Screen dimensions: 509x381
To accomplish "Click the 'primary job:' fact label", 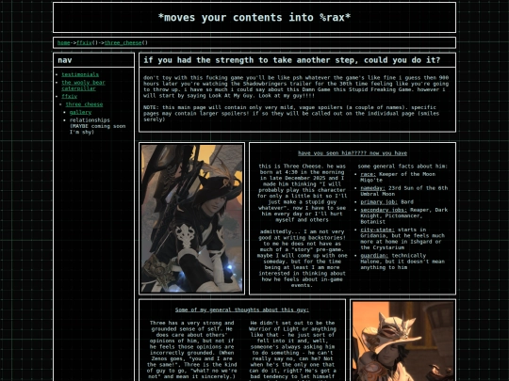I will (379, 202).
